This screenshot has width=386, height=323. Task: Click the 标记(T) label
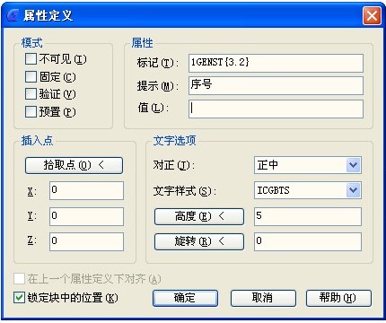[x=157, y=63]
